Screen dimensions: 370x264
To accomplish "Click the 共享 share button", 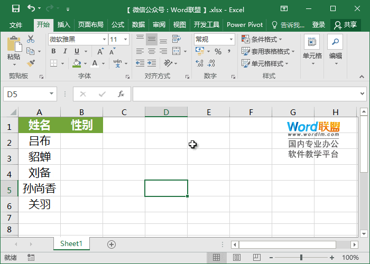I will pyautogui.click(x=345, y=25).
